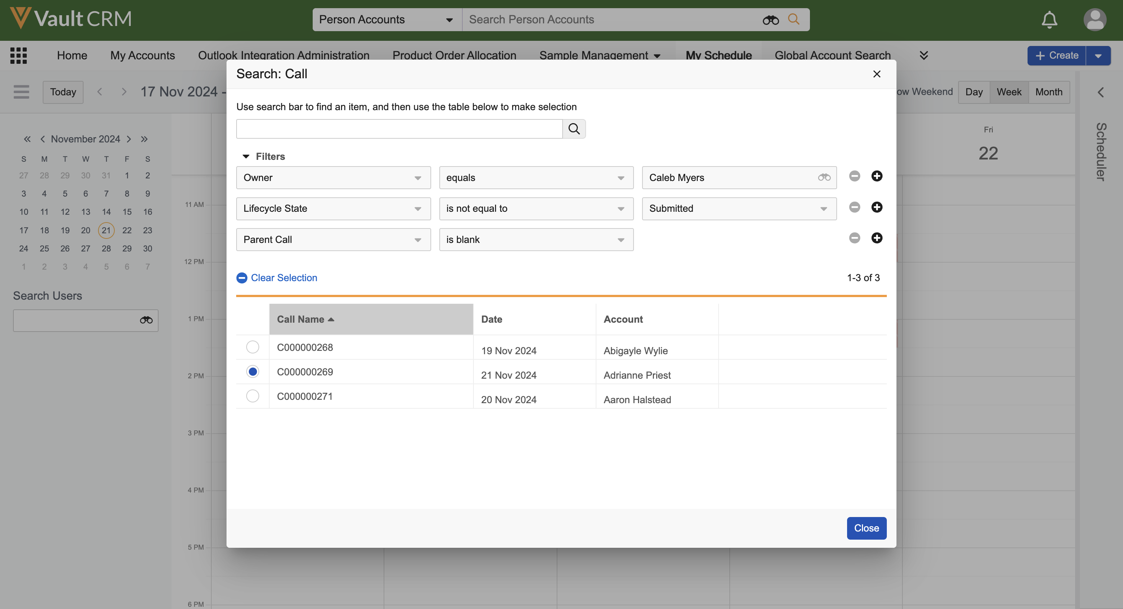Open the Submitted value dropdown
1123x609 pixels.
(739, 208)
